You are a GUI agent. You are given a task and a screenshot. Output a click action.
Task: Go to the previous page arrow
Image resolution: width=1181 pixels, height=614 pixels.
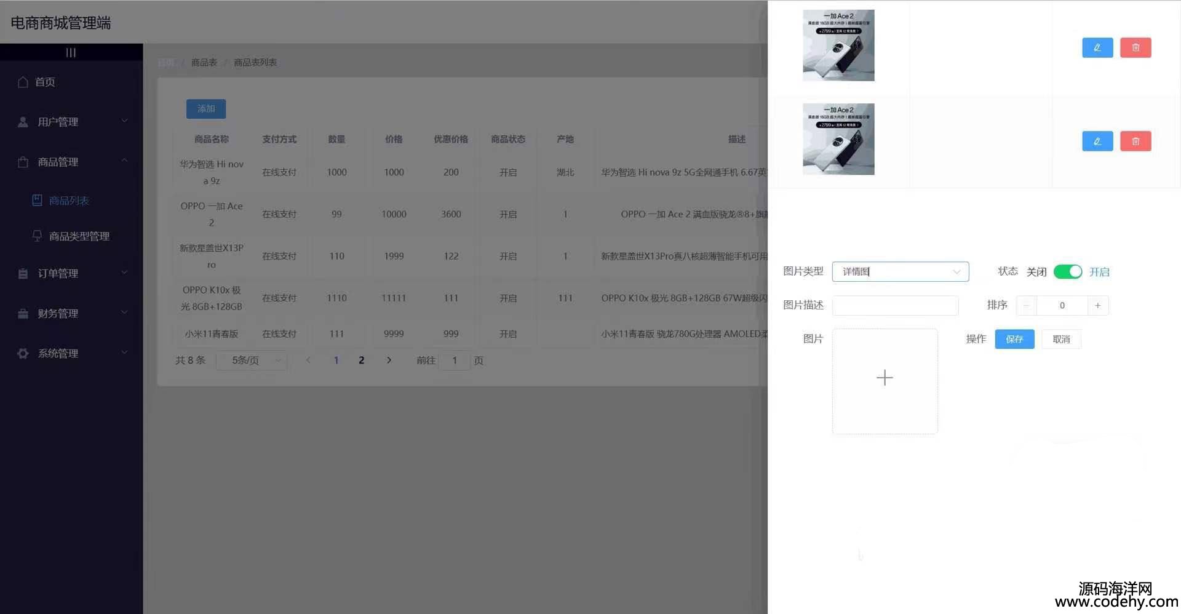[308, 361]
